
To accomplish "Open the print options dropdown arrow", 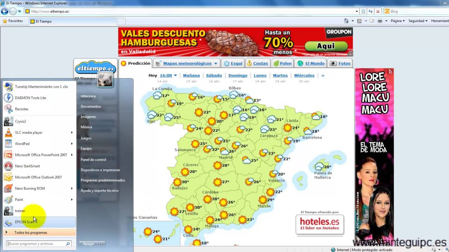I will (x=386, y=21).
